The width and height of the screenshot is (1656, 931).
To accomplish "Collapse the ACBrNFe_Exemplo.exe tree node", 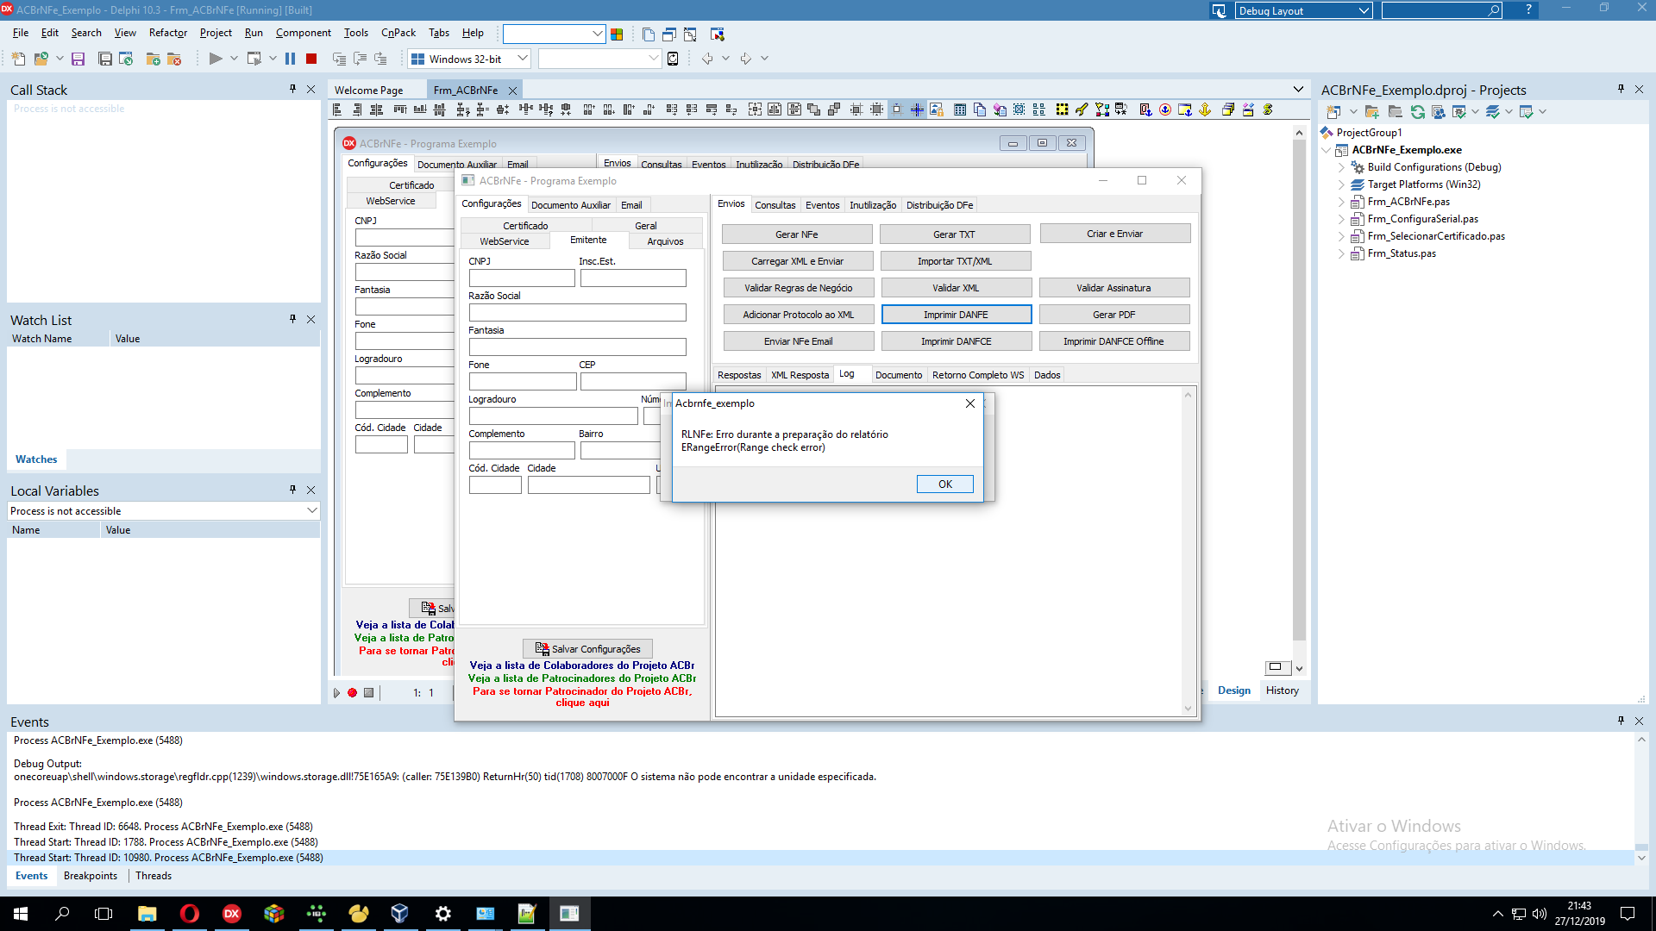I will click(1327, 150).
